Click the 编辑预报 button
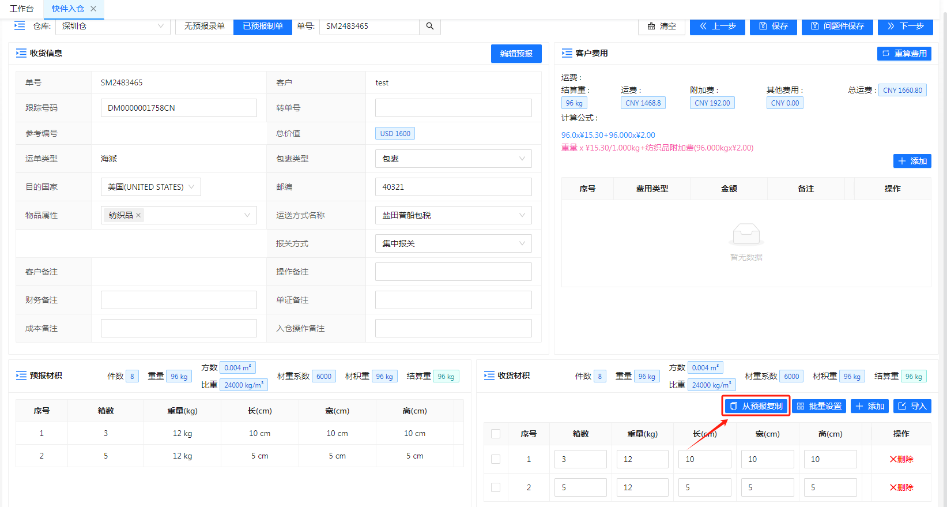This screenshot has height=507, width=947. point(516,54)
